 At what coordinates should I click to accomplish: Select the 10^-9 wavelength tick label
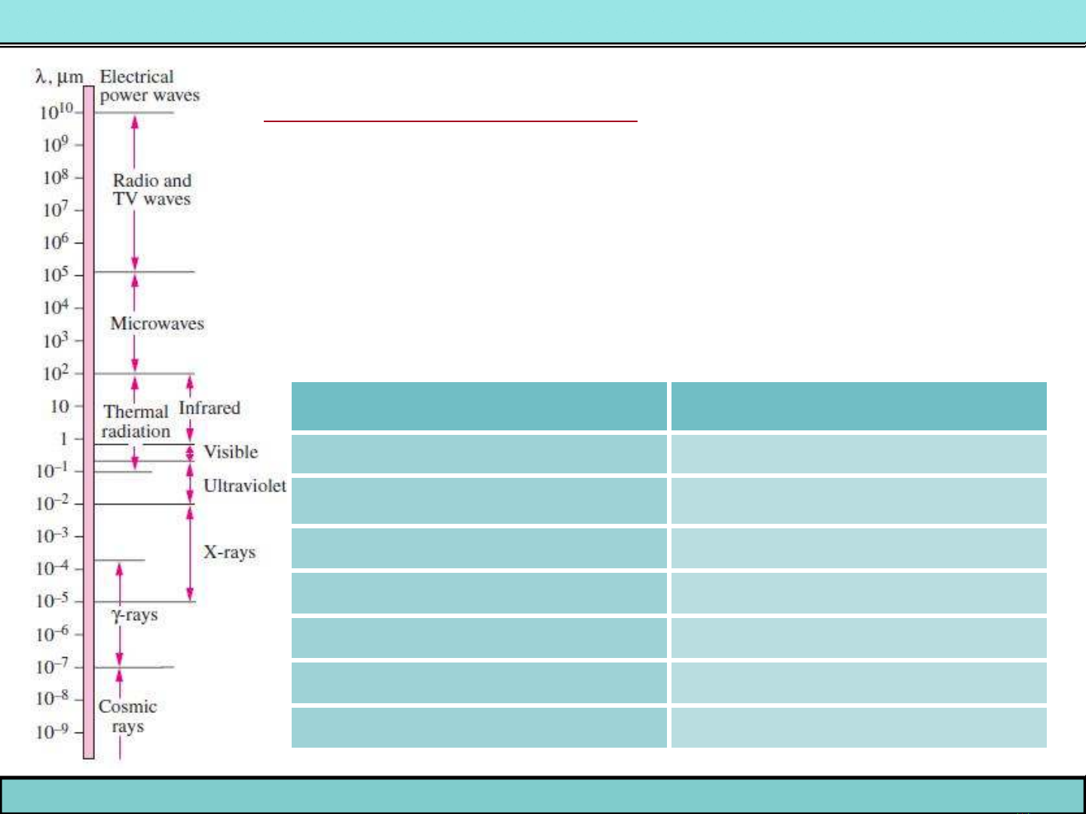coord(53,731)
